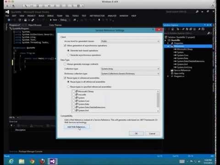
Task: Click the Solution Explorer Properties wrench icon
Action: click(199, 29)
